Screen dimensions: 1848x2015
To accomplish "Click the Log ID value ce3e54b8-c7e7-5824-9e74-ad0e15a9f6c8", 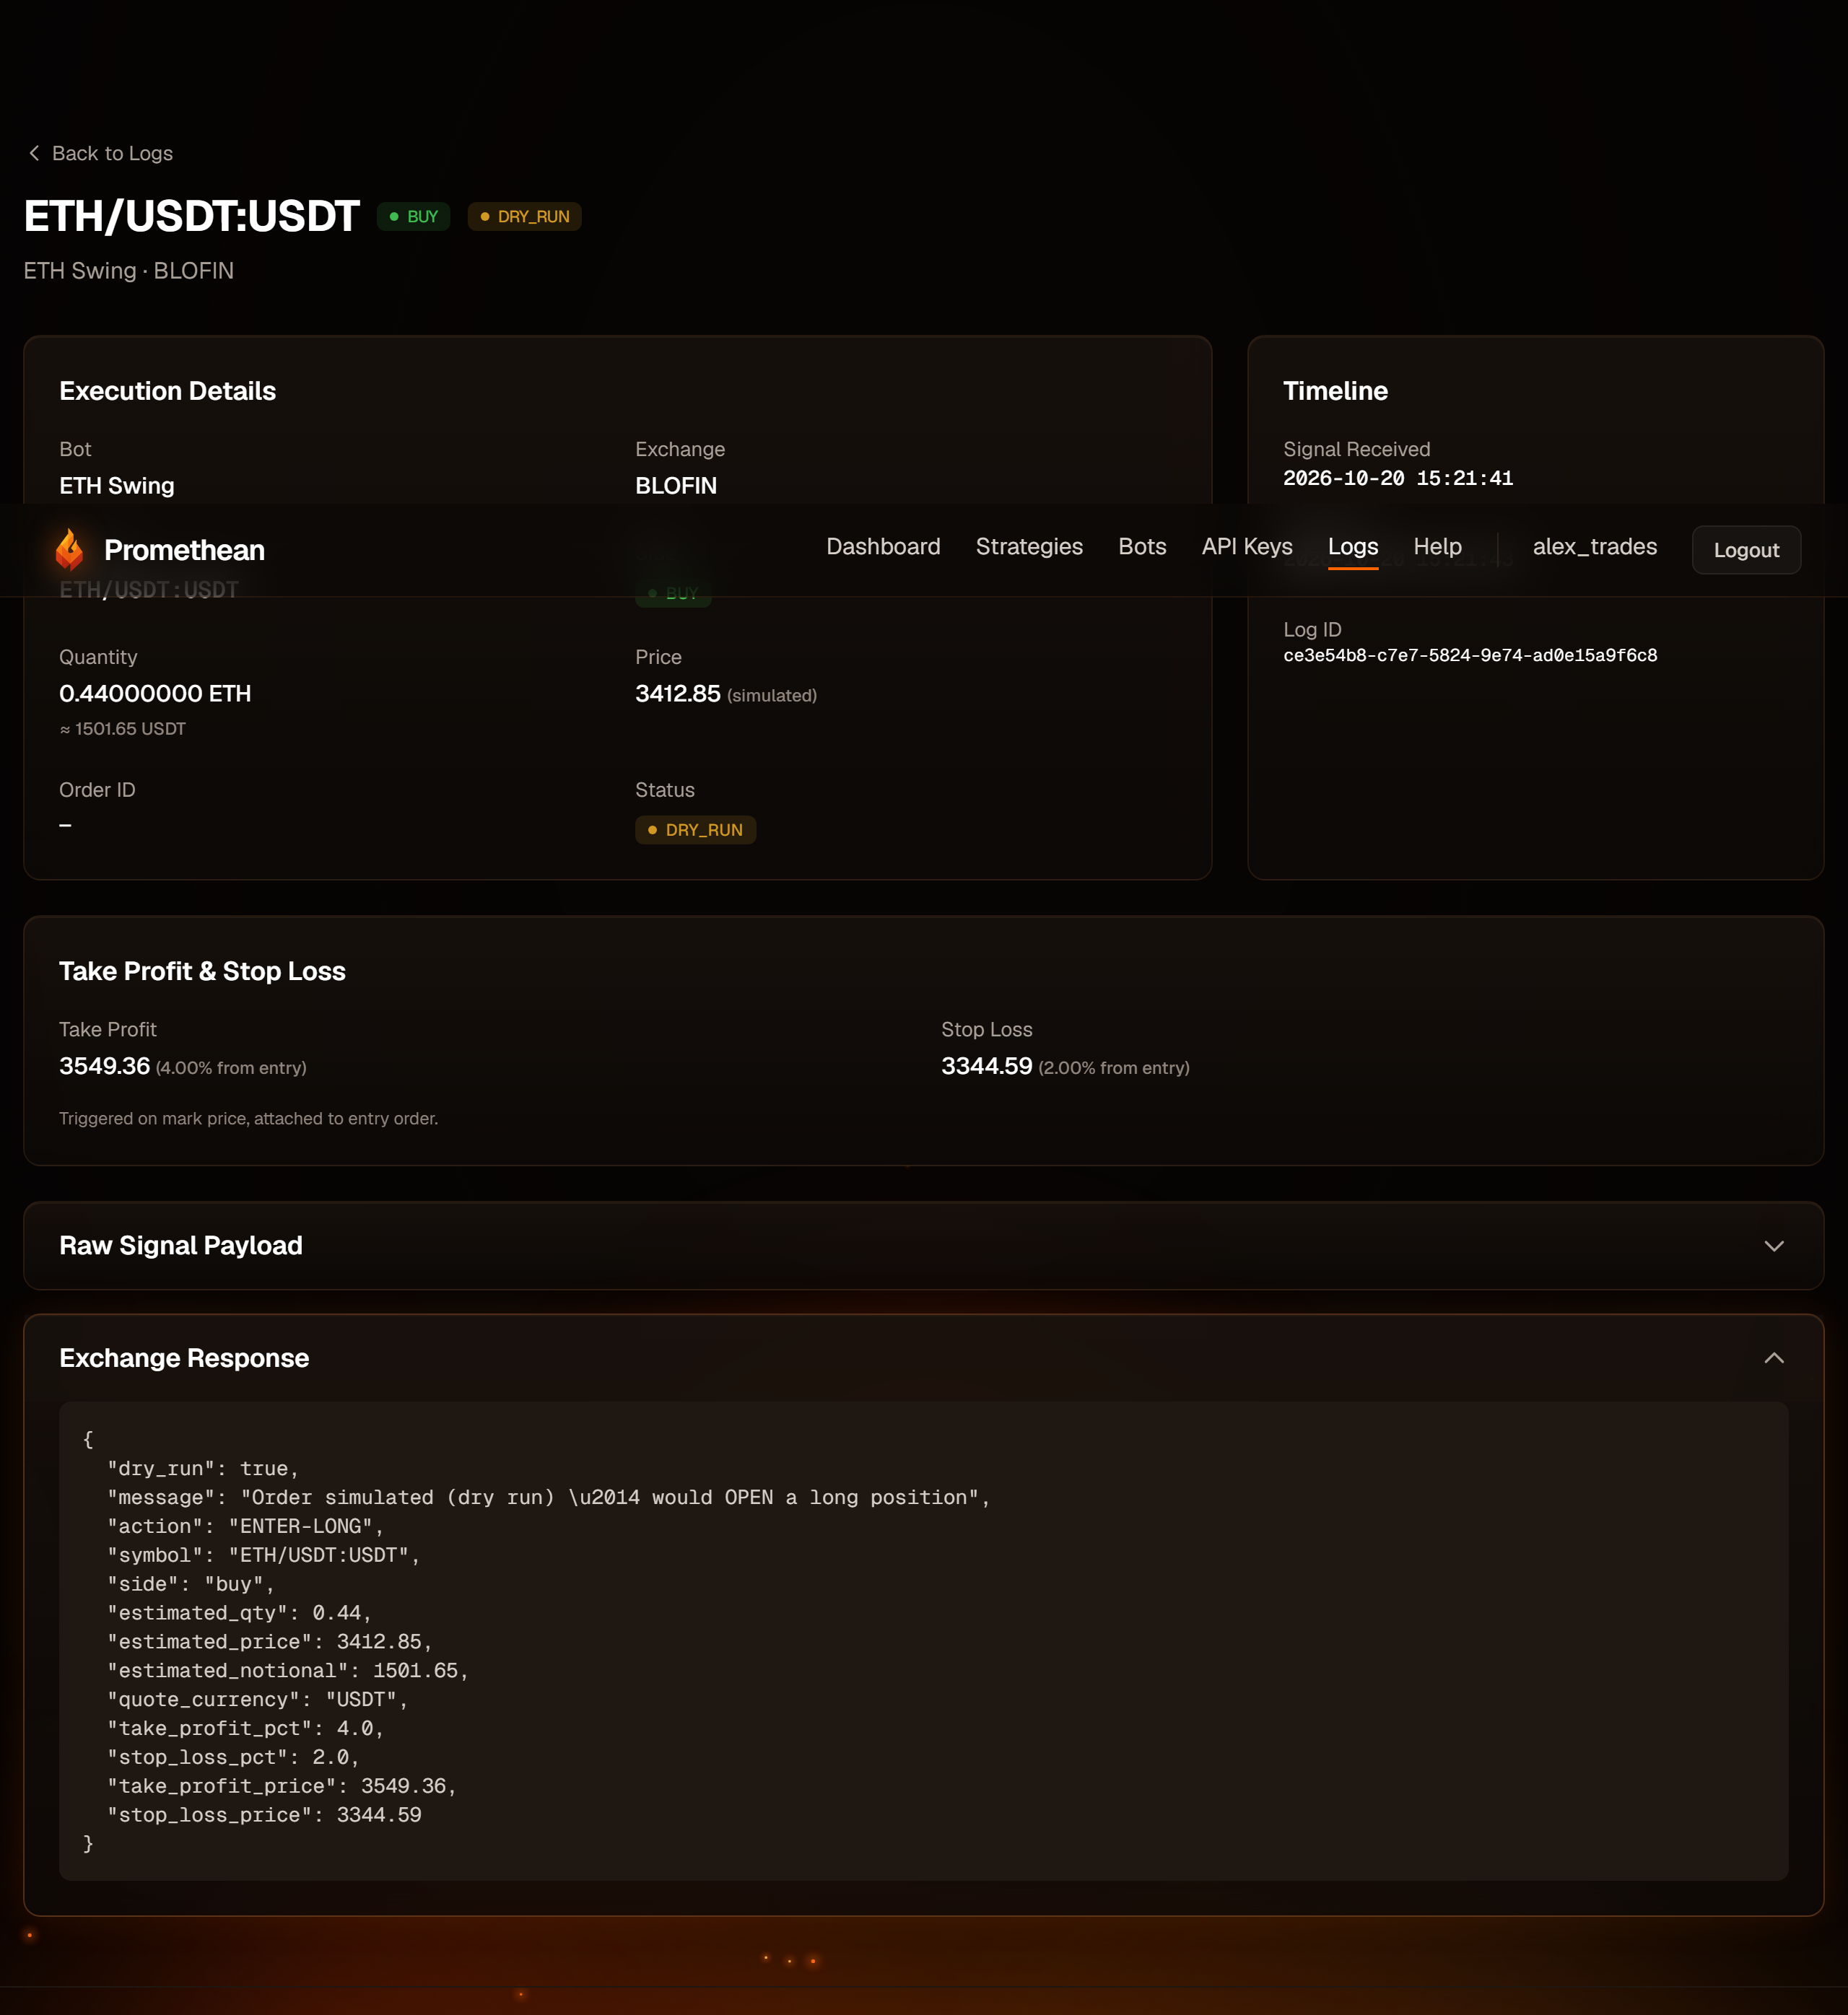I will click(x=1470, y=656).
